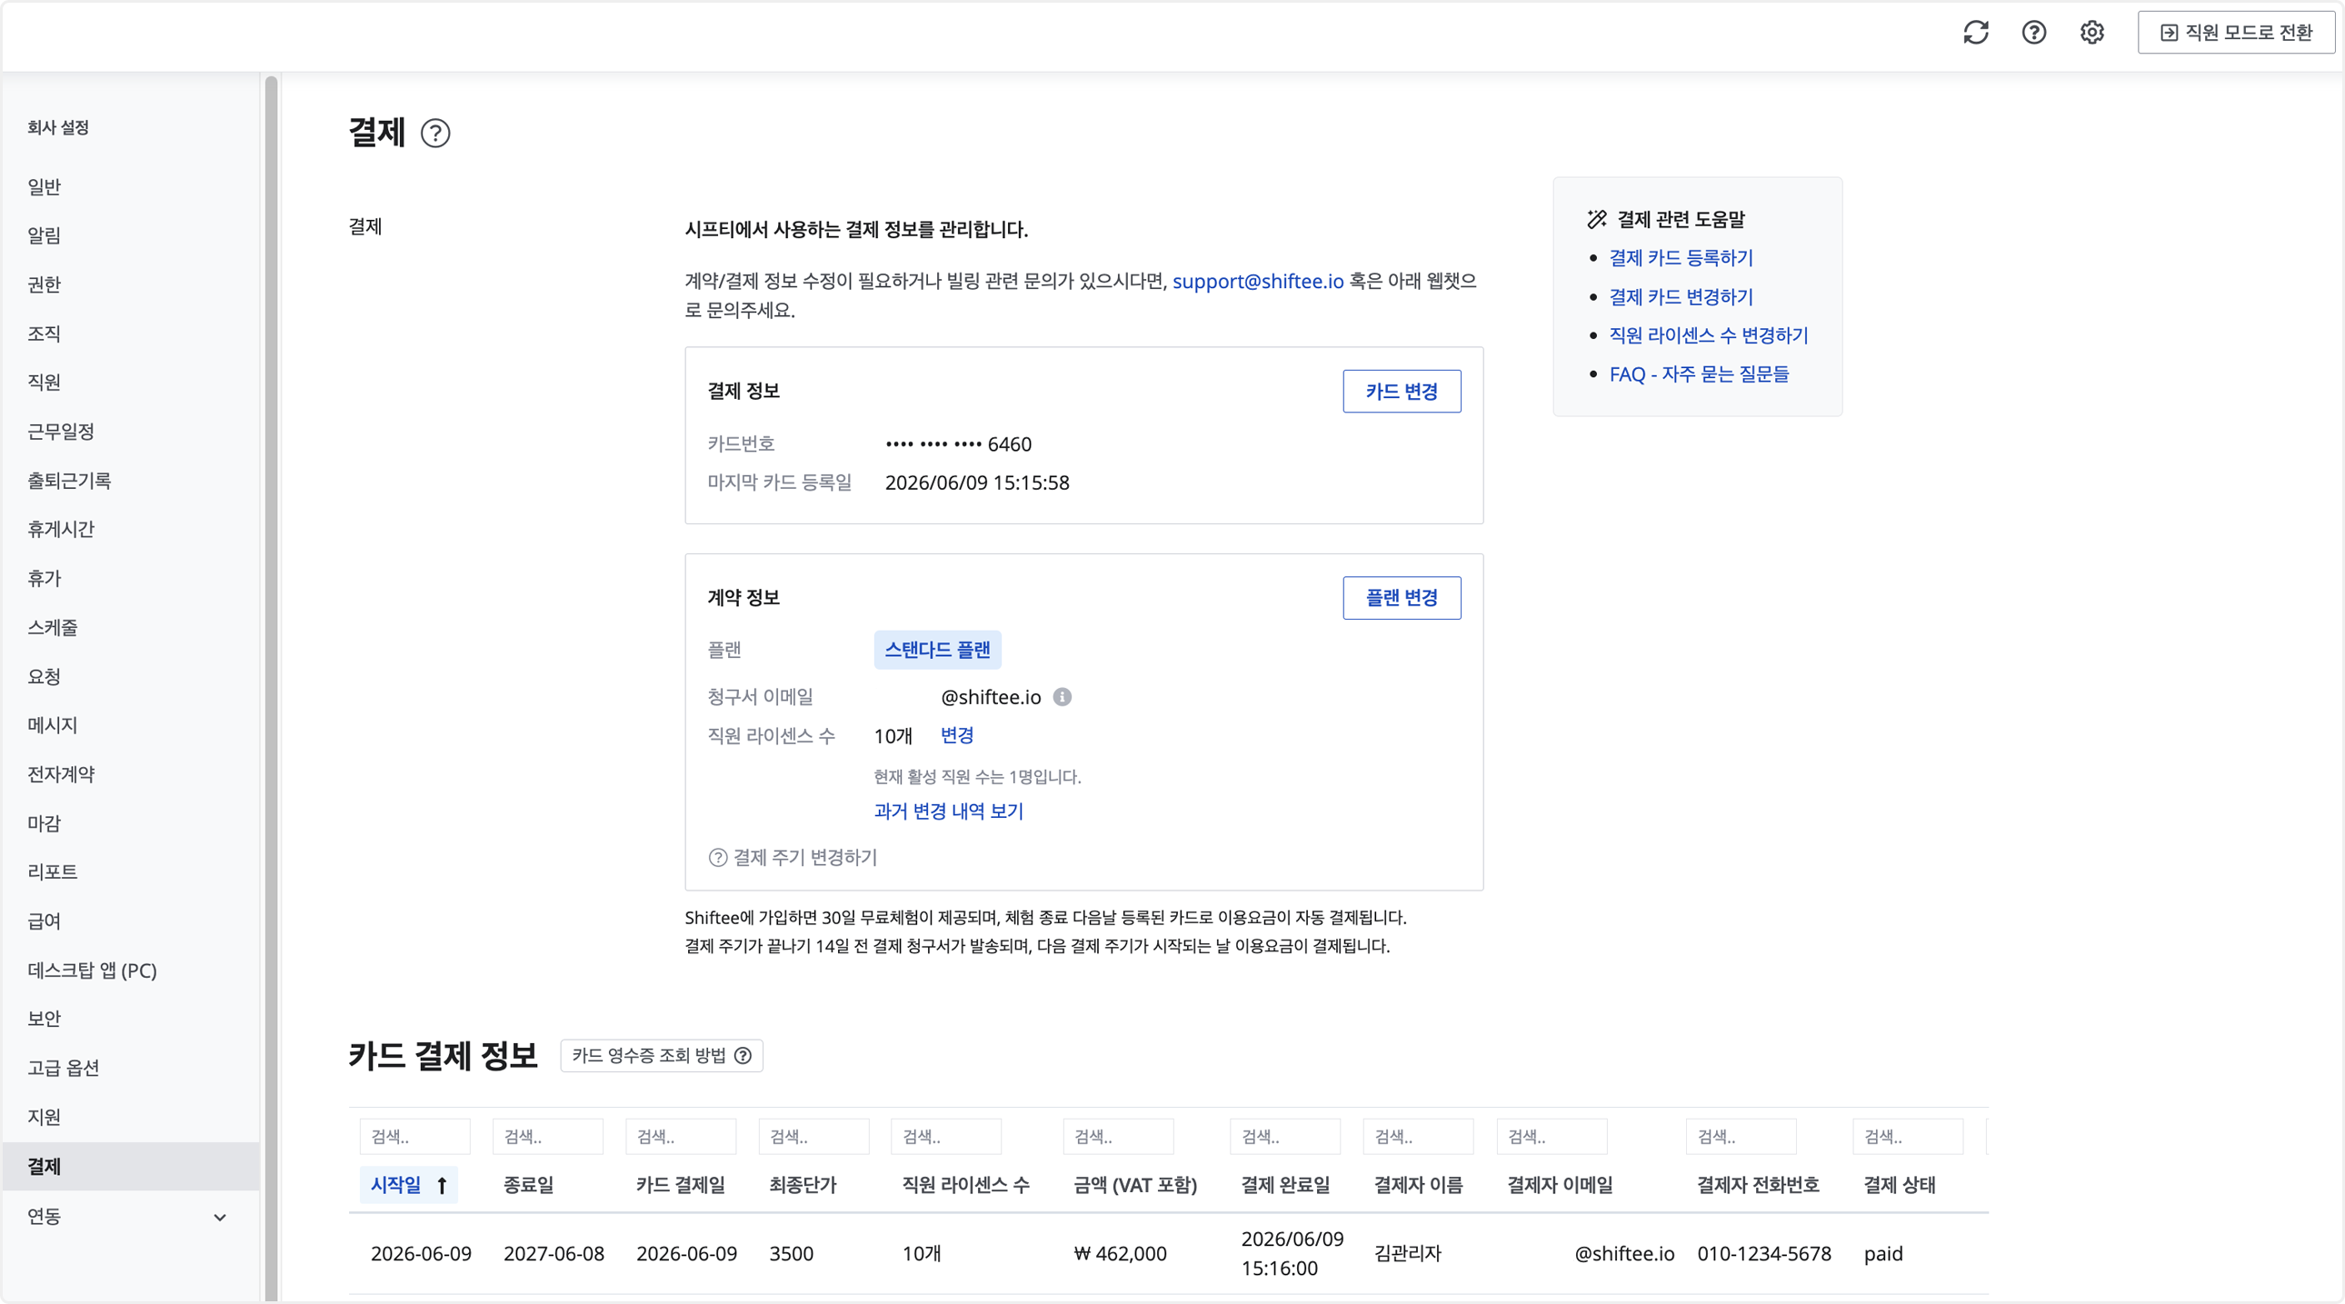
Task: Open 고급 옵션 in the sidebar
Action: tap(64, 1069)
